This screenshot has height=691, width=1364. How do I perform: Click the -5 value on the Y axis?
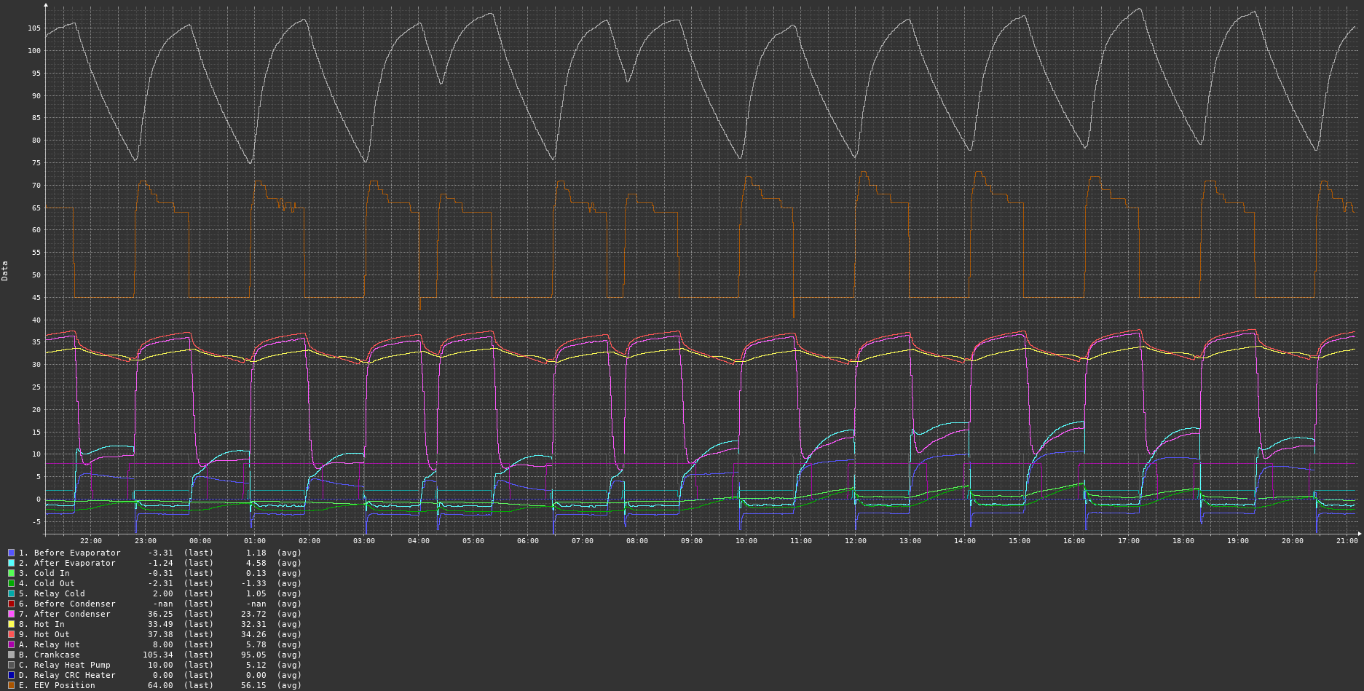click(36, 521)
